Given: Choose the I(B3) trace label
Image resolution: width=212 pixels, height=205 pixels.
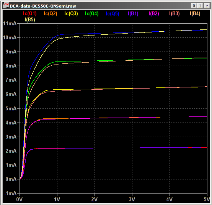Looking at the screenshot, I should coord(174,14).
